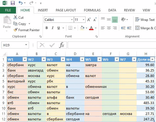Open the W4 column filter dropdown
Screen dimensions: 156x122
click(82, 60)
